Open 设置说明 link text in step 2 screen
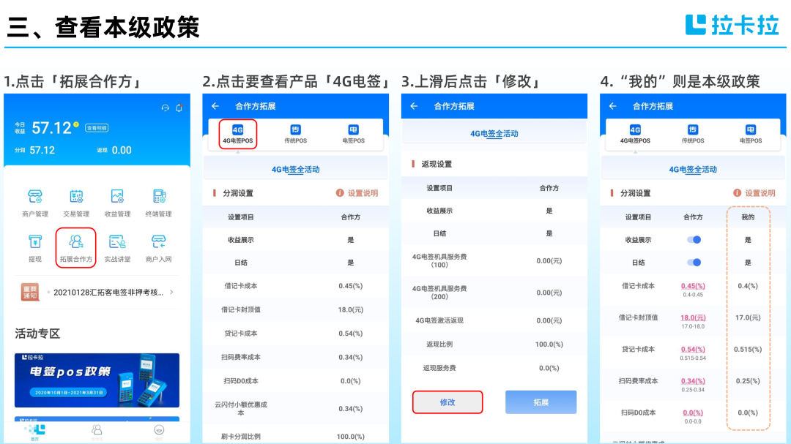Viewport: 791px width, 444px height. 363,193
